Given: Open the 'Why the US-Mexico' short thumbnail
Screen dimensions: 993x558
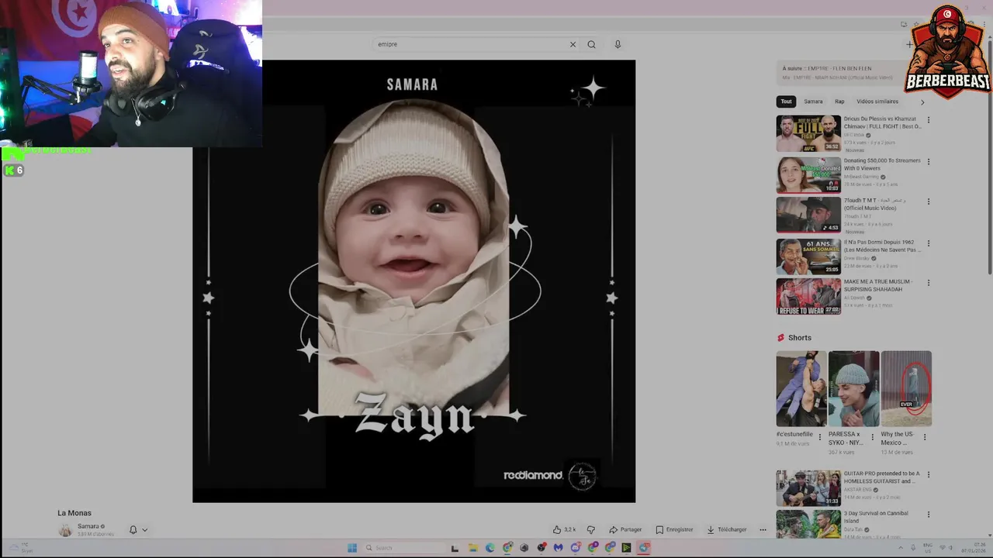Looking at the screenshot, I should point(906,388).
